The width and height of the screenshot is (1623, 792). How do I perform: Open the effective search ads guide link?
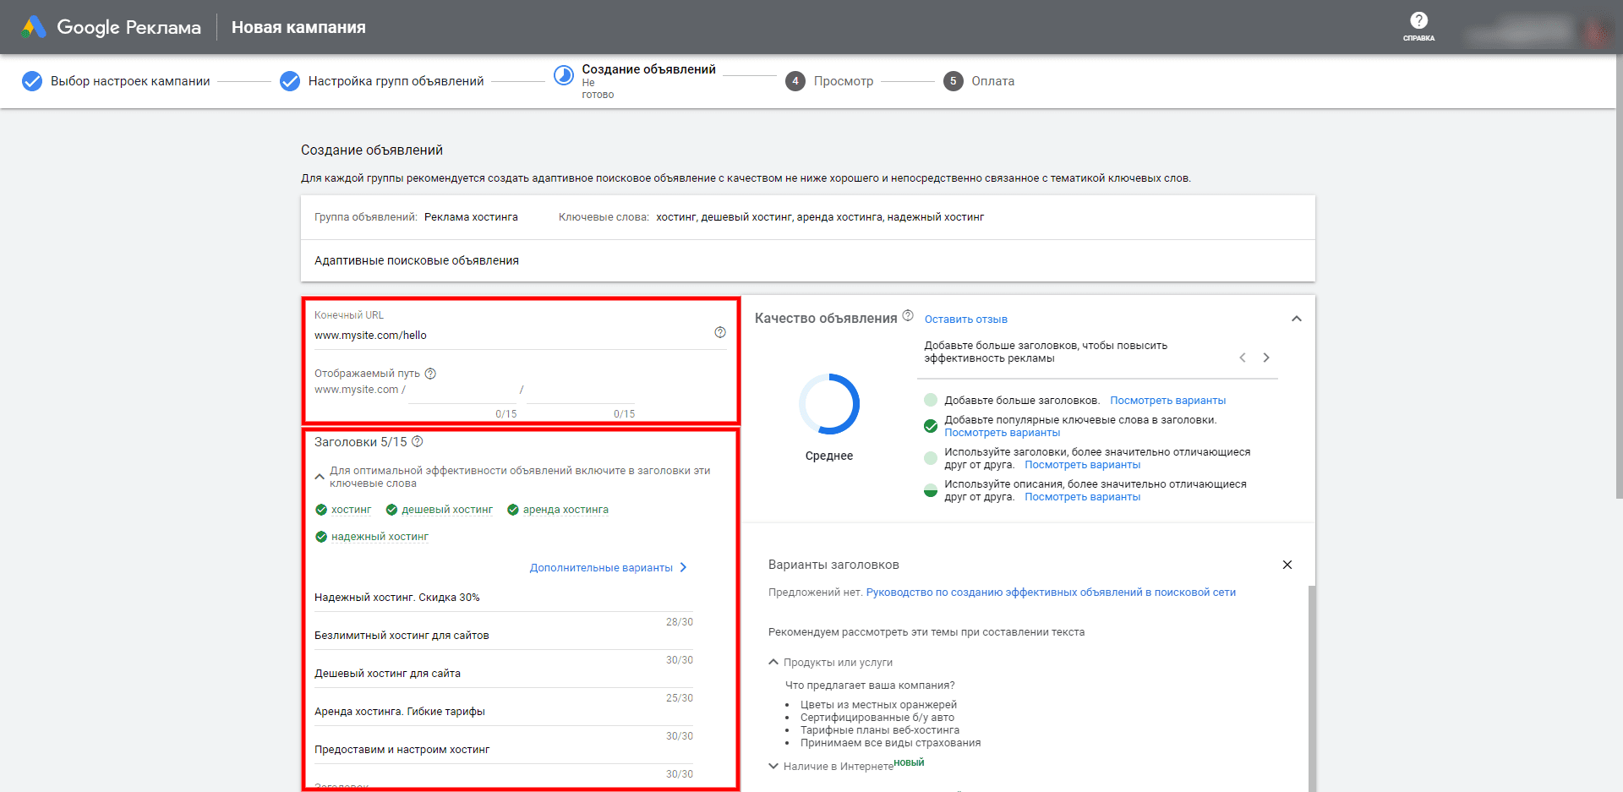click(x=1051, y=593)
